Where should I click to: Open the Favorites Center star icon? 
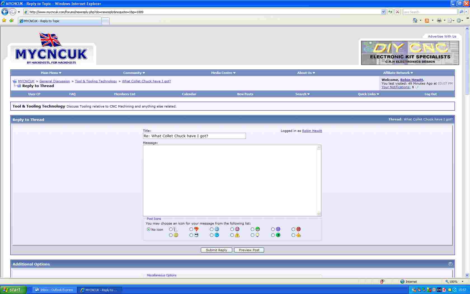(x=4, y=20)
